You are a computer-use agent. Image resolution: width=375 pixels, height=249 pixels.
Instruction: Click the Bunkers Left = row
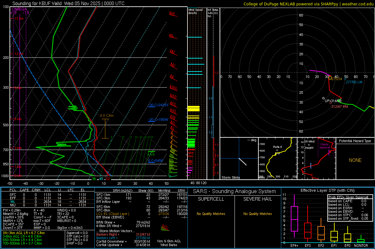[x=123, y=238]
